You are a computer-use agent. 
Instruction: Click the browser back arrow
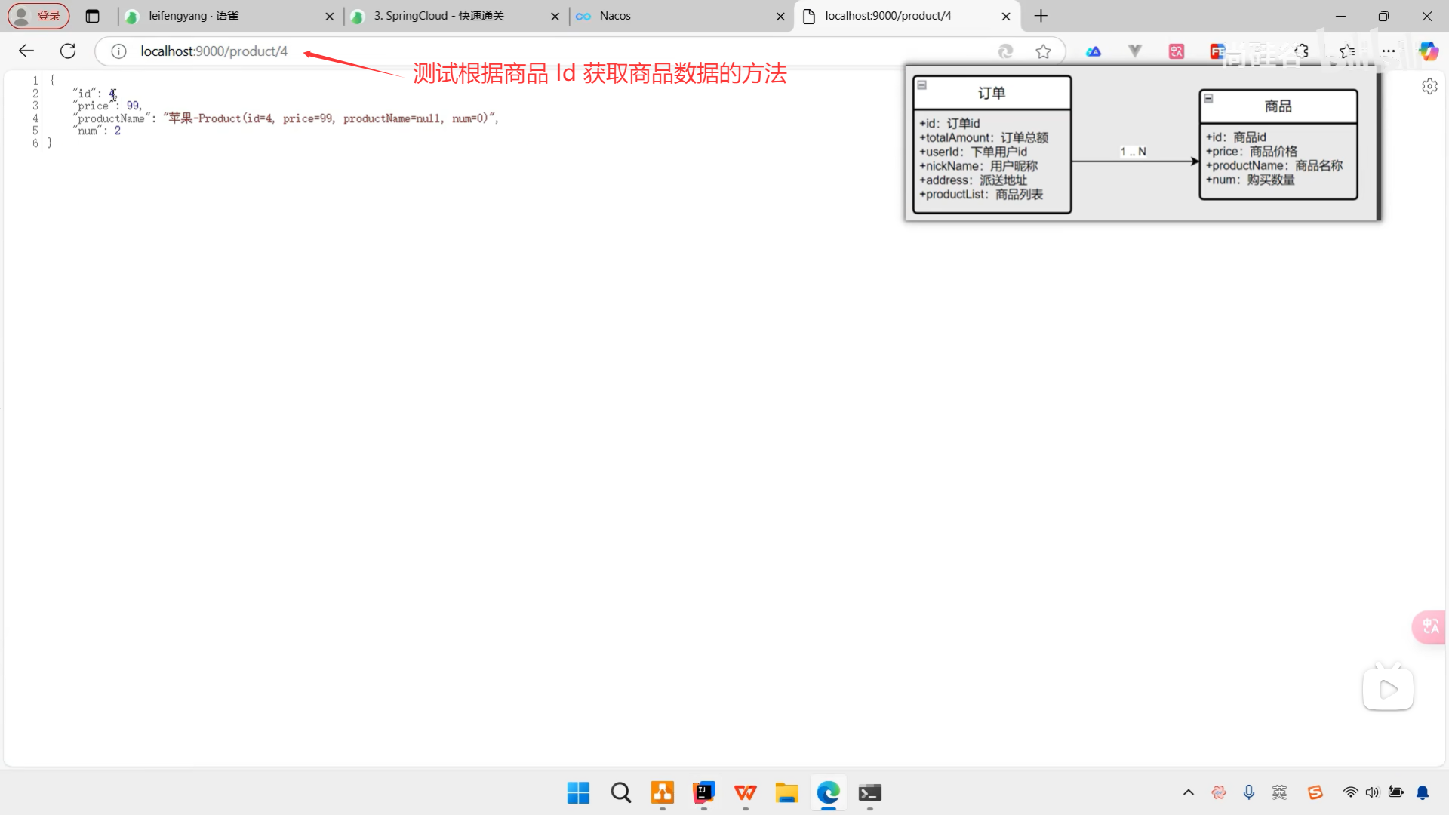(x=26, y=51)
